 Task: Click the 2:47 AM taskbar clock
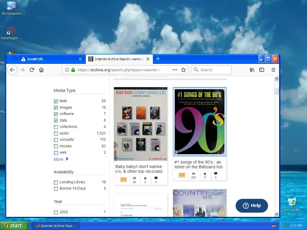[296, 226]
